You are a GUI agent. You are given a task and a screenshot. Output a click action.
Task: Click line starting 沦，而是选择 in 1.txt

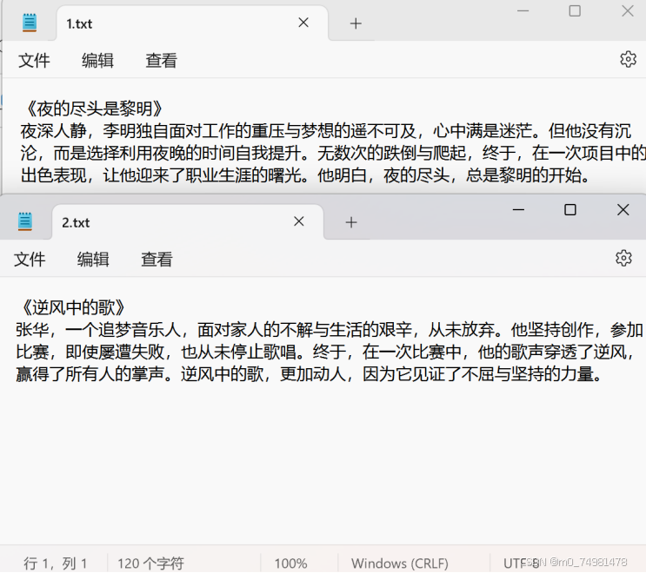333,153
